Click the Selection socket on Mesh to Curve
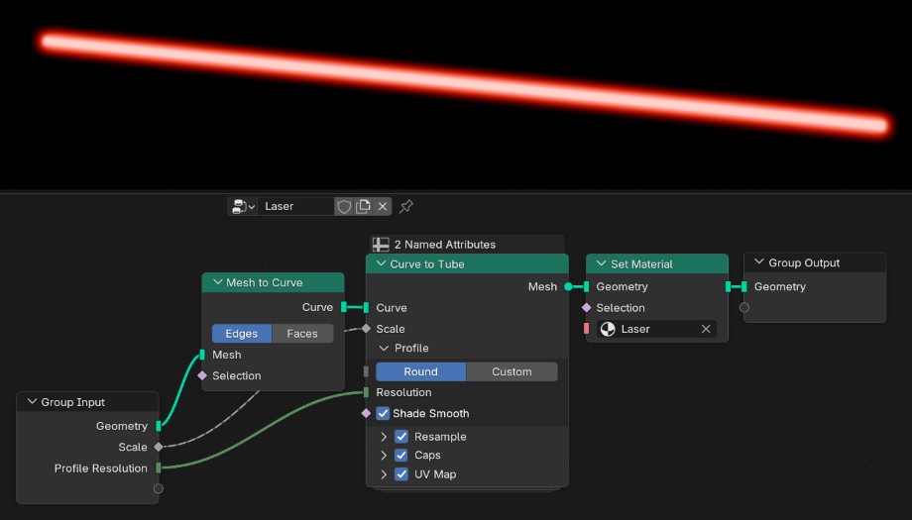 point(202,375)
